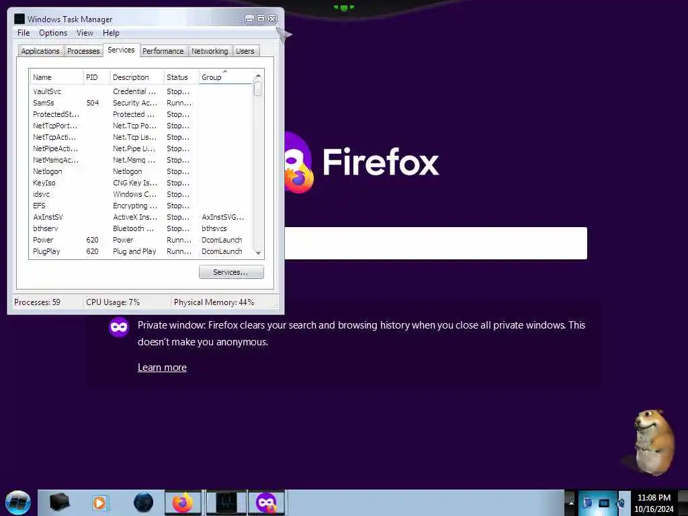Select the bthserv service row
Screen dimensions: 688x516
click(x=141, y=228)
